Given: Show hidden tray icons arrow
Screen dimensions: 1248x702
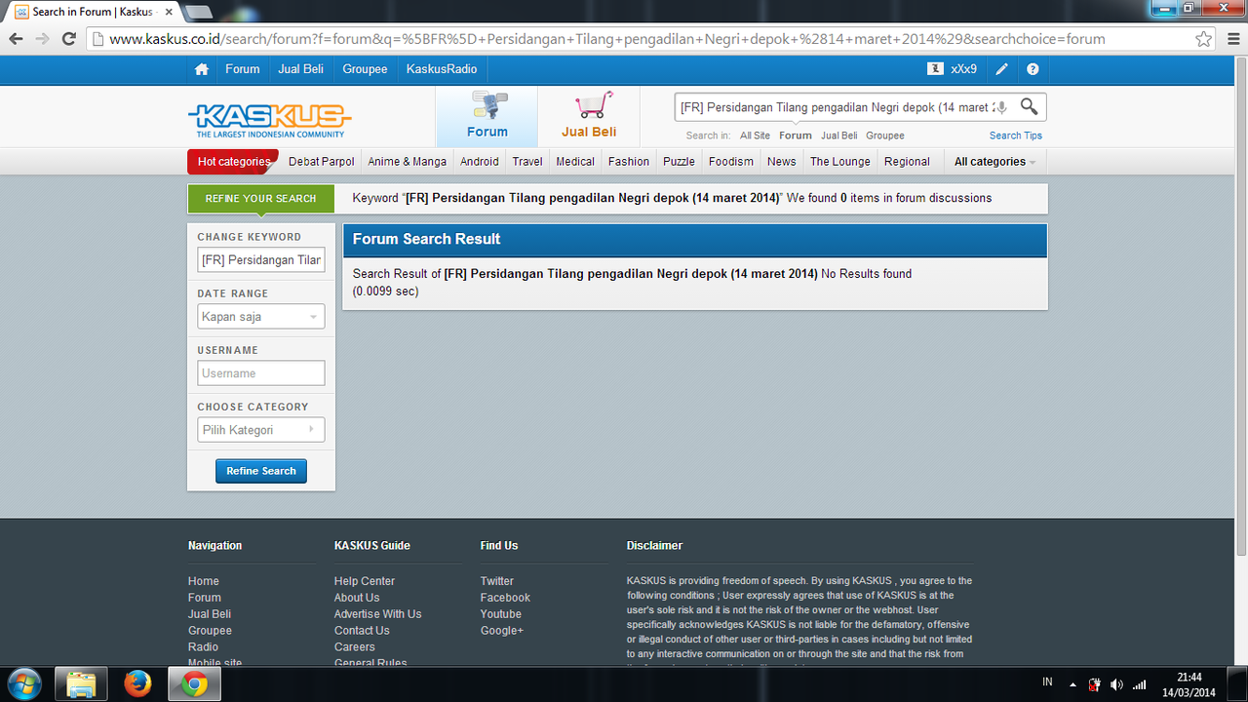Looking at the screenshot, I should [1072, 684].
